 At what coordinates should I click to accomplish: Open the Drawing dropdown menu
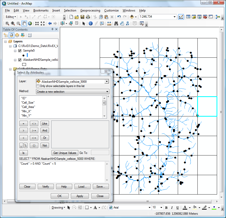(x=58, y=208)
